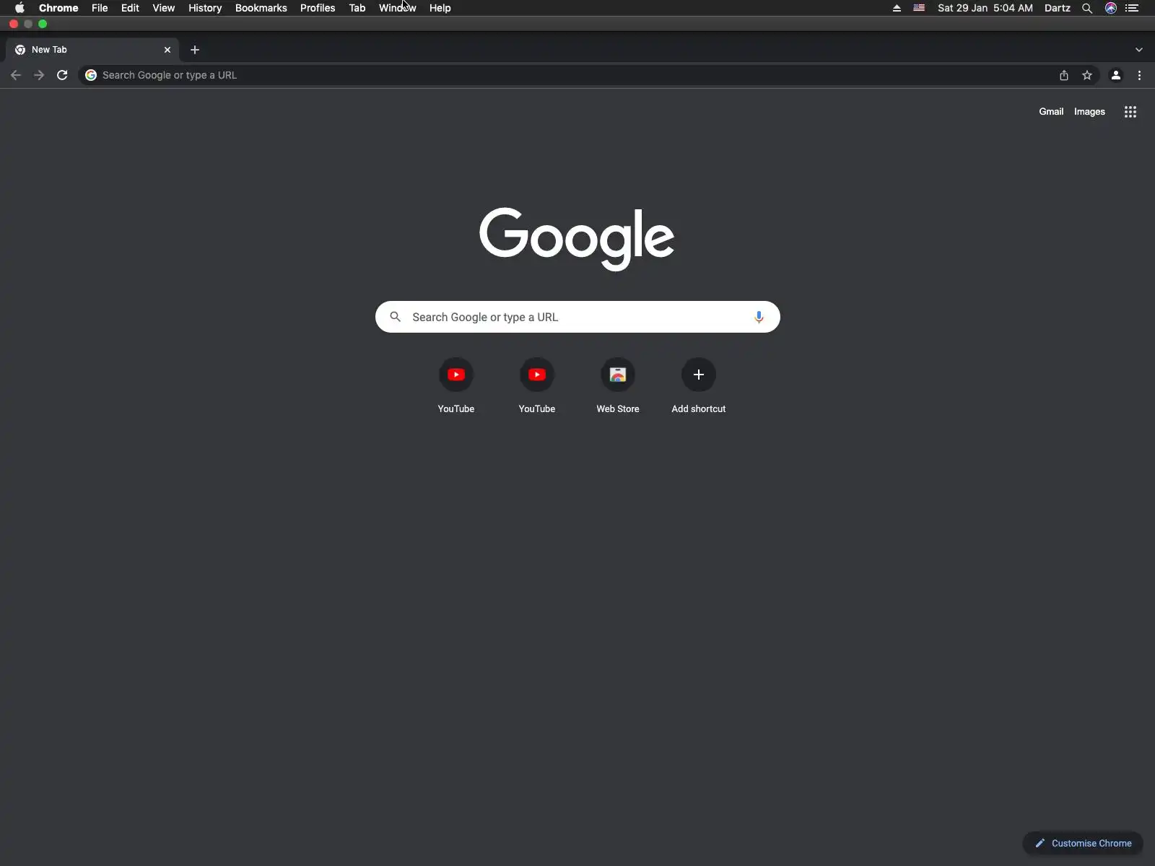Add a new shortcut tile
The width and height of the screenshot is (1155, 866).
699,386
